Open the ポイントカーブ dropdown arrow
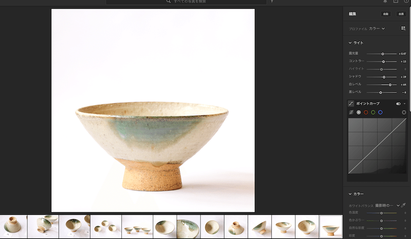Screen dimensions: 411x239 tap(404, 104)
